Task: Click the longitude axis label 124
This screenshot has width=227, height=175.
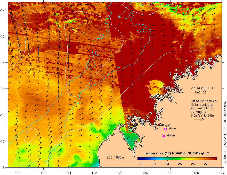Action: coord(145,173)
